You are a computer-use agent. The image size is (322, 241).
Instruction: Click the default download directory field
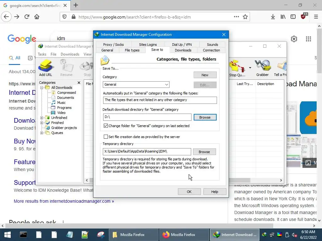tap(147, 117)
